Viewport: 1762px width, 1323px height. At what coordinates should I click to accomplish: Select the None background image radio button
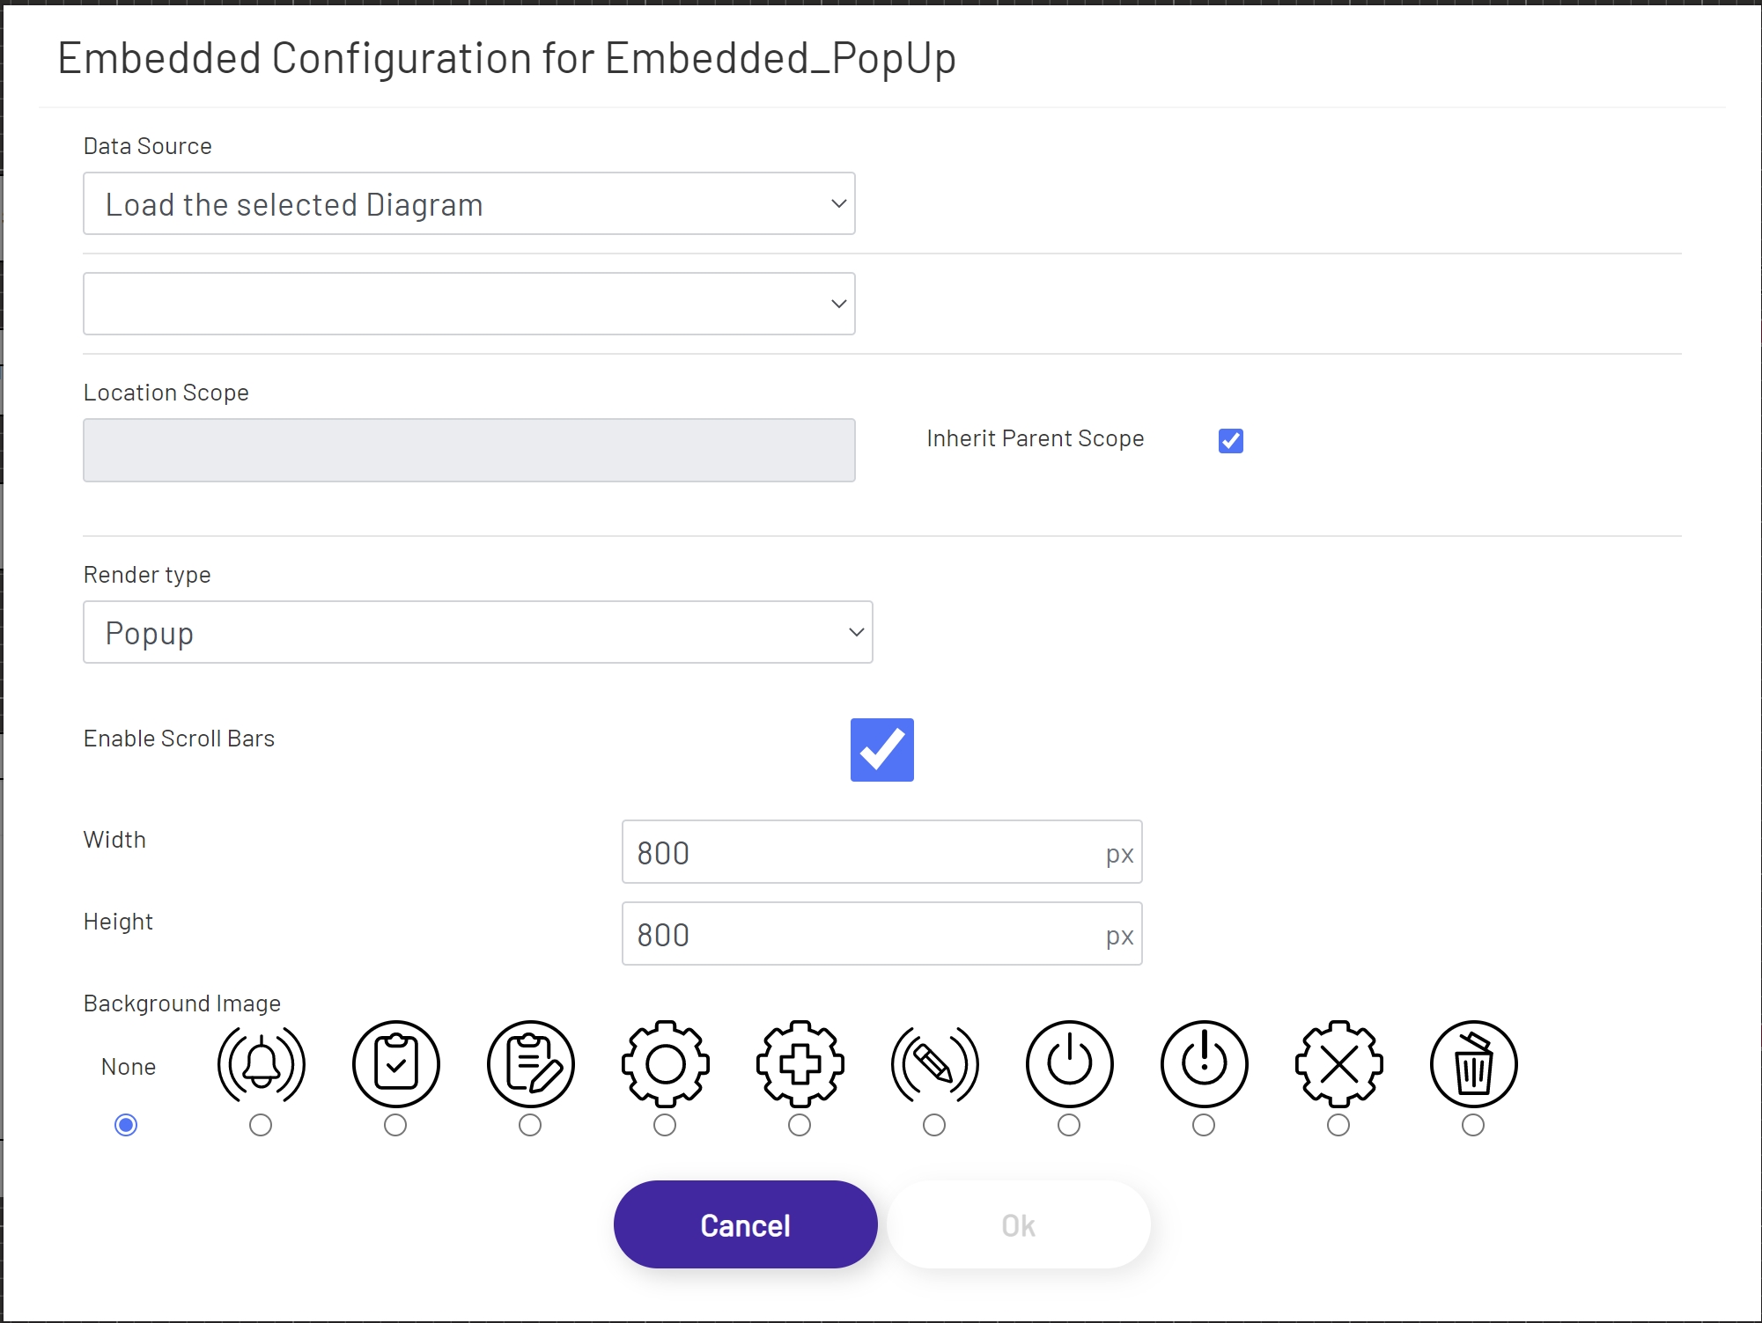[126, 1124]
